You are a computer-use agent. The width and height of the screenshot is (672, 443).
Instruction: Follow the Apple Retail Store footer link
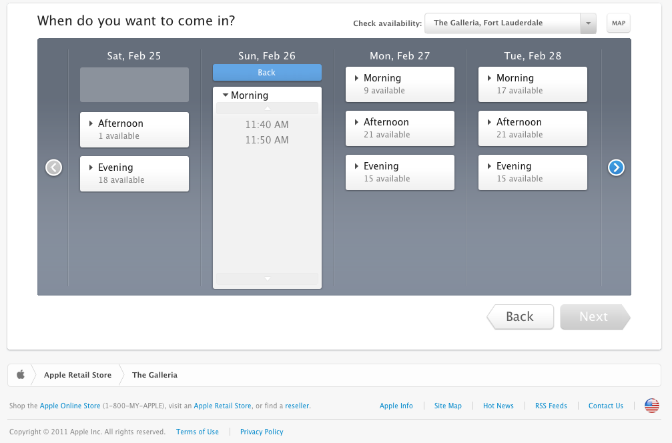[x=222, y=406]
